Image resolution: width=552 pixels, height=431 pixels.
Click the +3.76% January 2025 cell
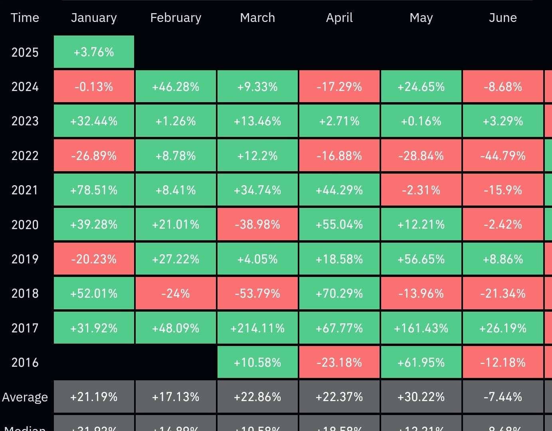[x=94, y=52]
